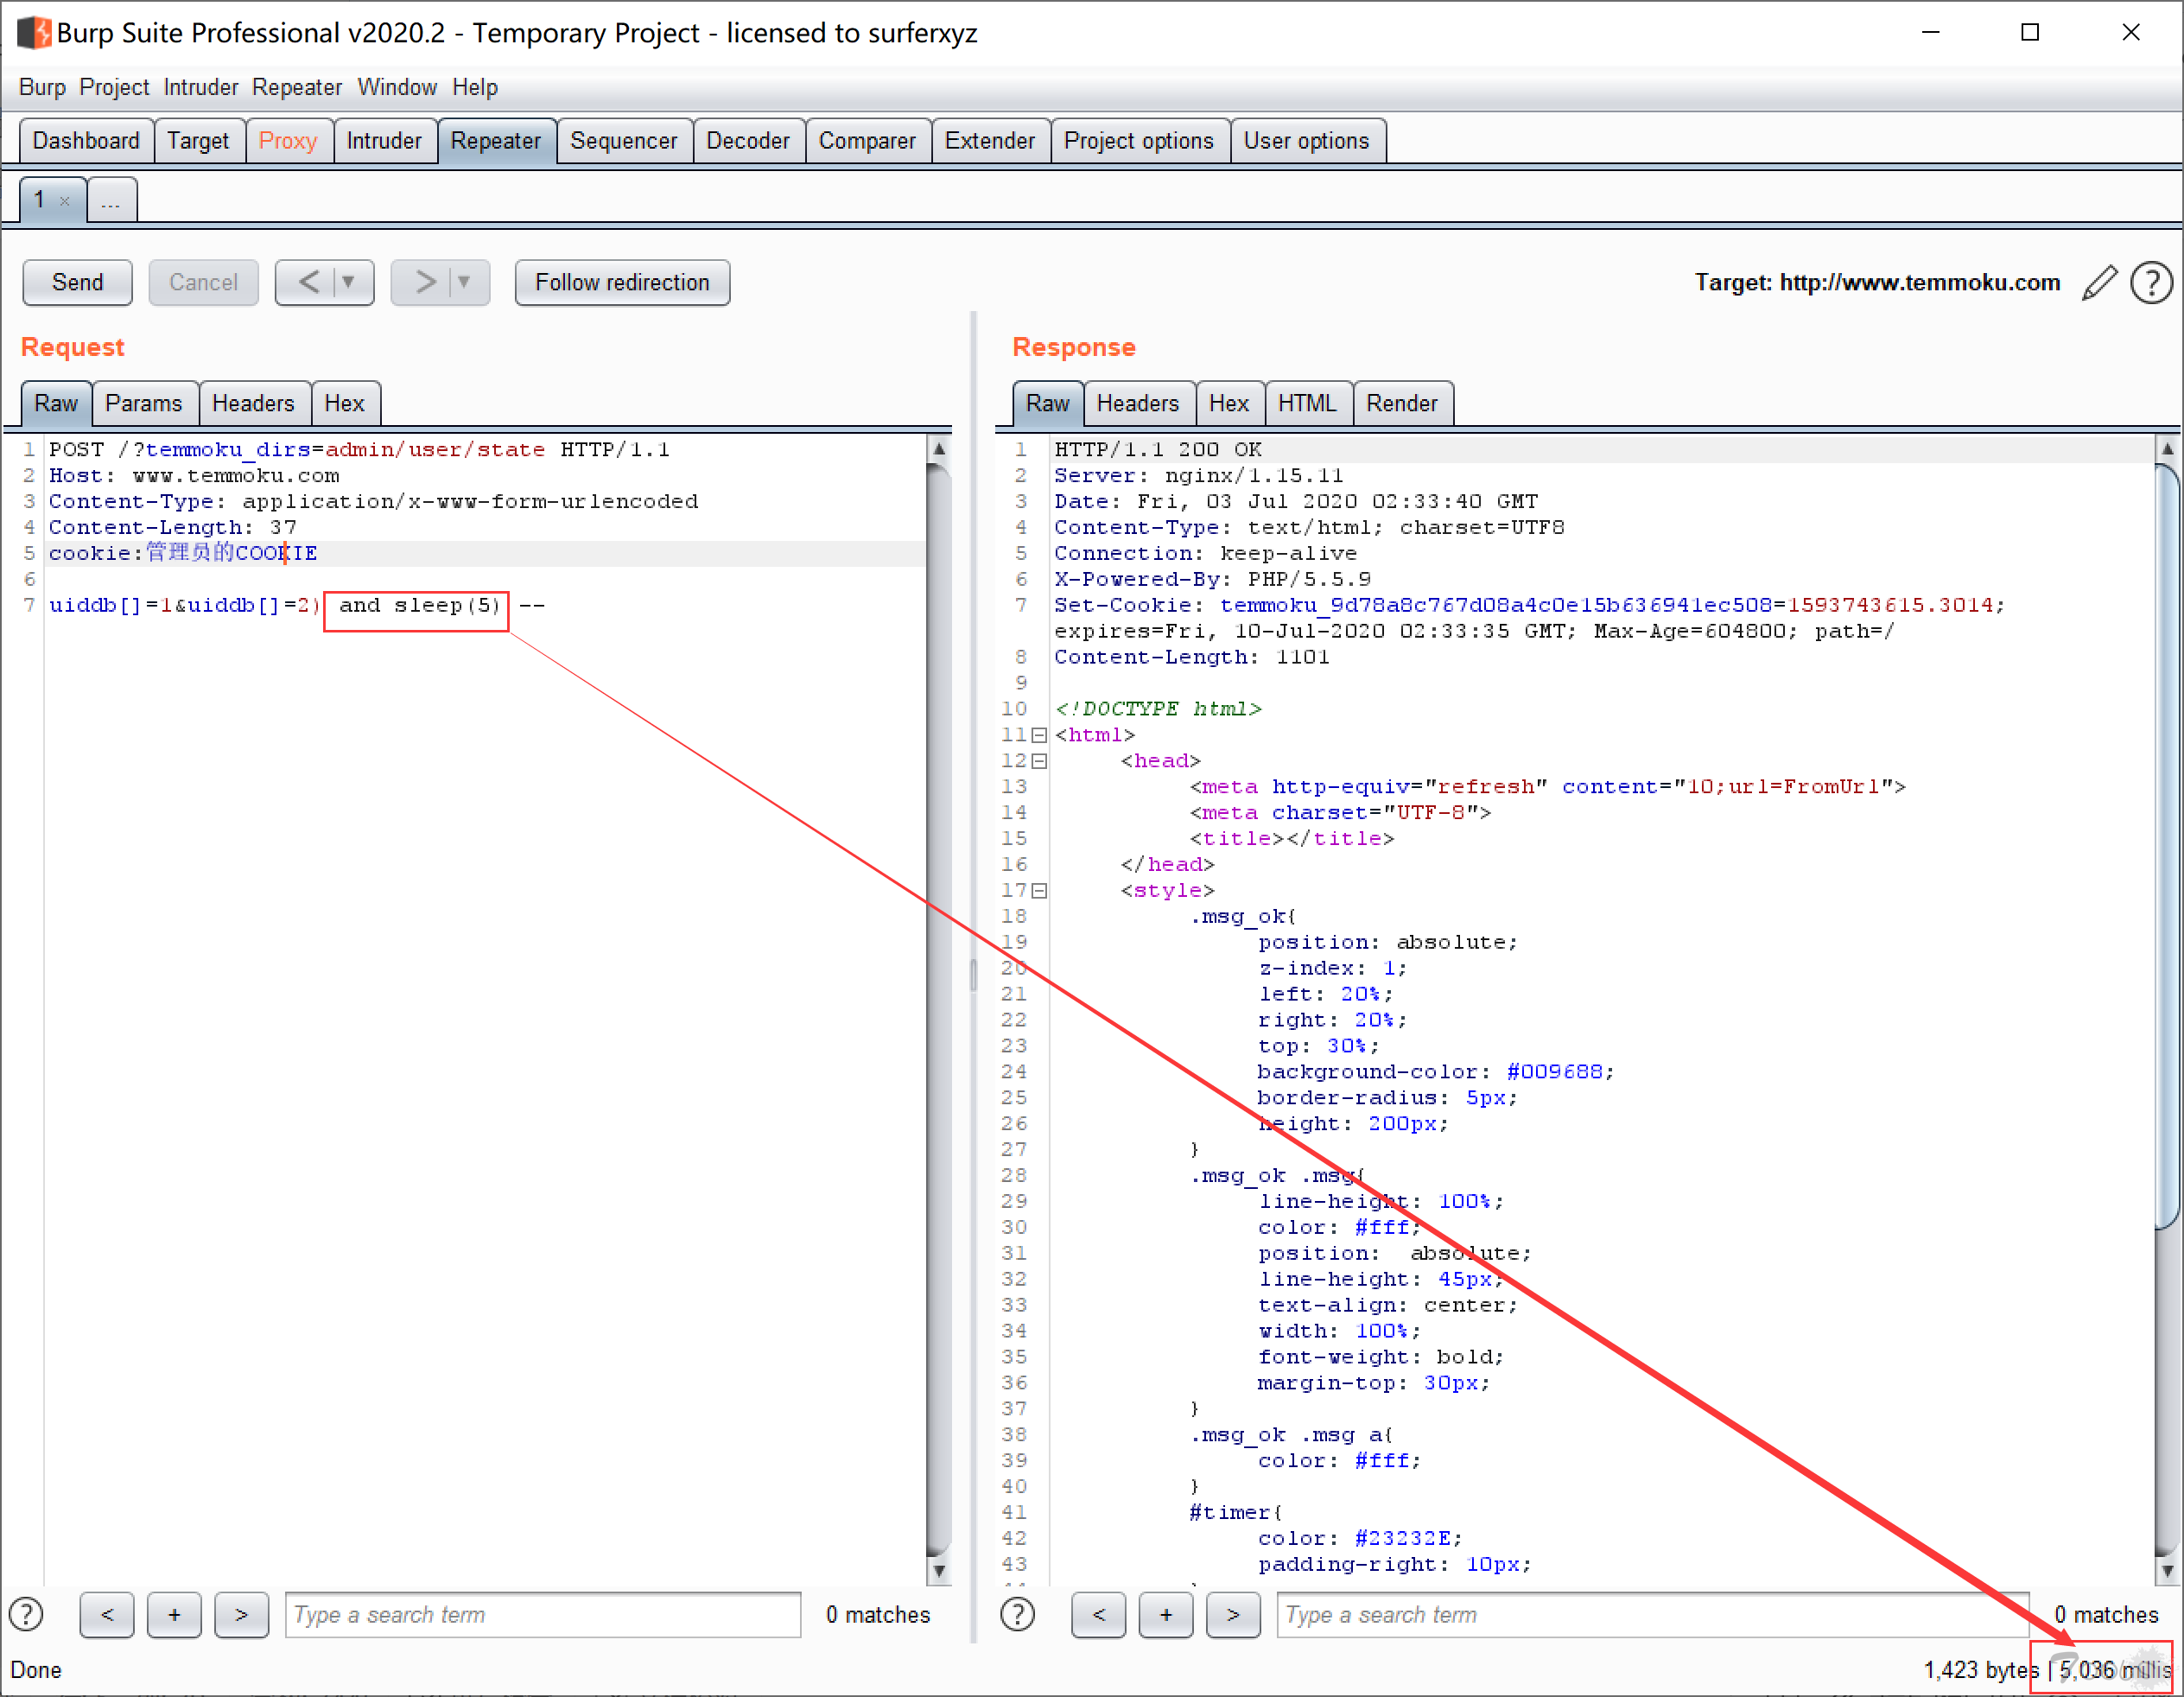Focus the request search term field
Image resolution: width=2184 pixels, height=1697 pixels.
(543, 1614)
